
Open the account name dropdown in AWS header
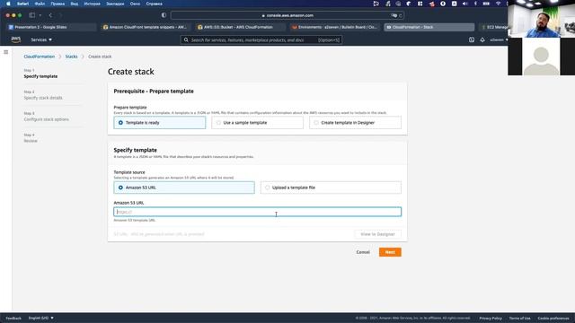tap(499, 39)
